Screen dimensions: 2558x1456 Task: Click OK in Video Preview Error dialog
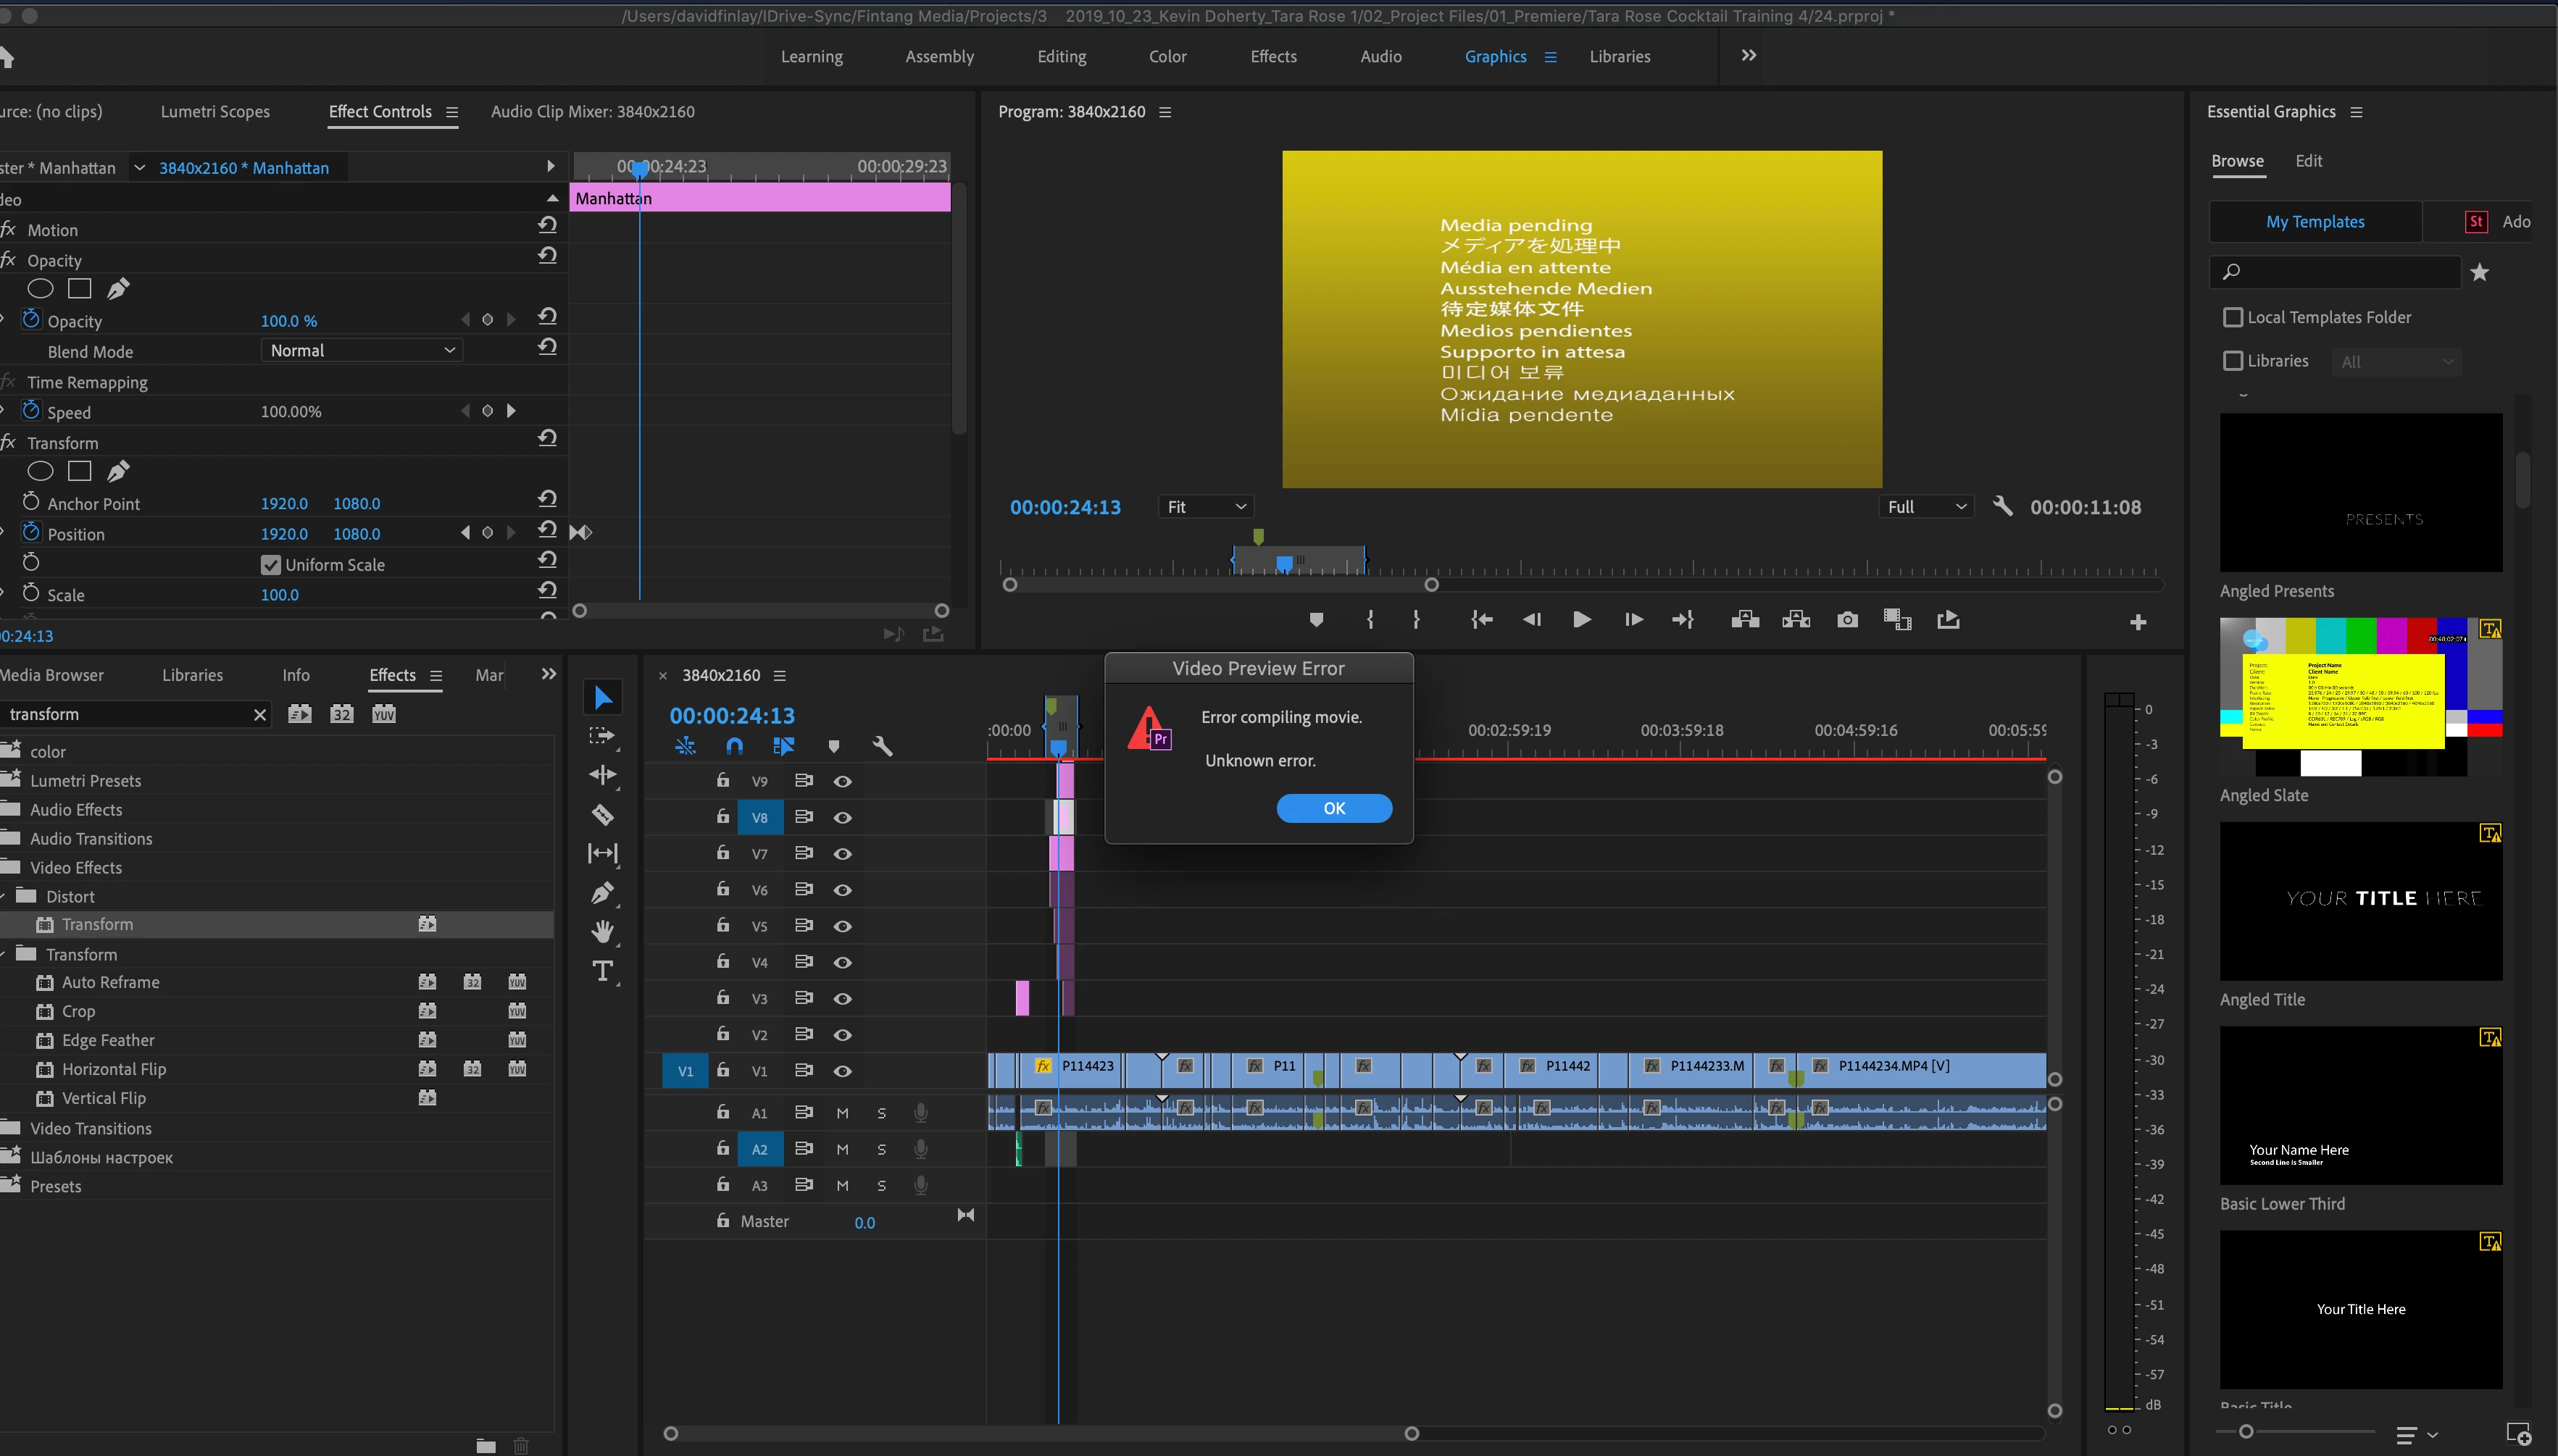1333,808
